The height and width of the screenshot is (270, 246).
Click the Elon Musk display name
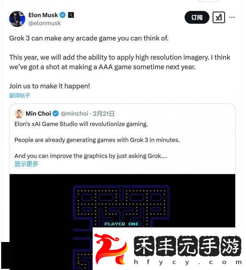pyautogui.click(x=43, y=15)
